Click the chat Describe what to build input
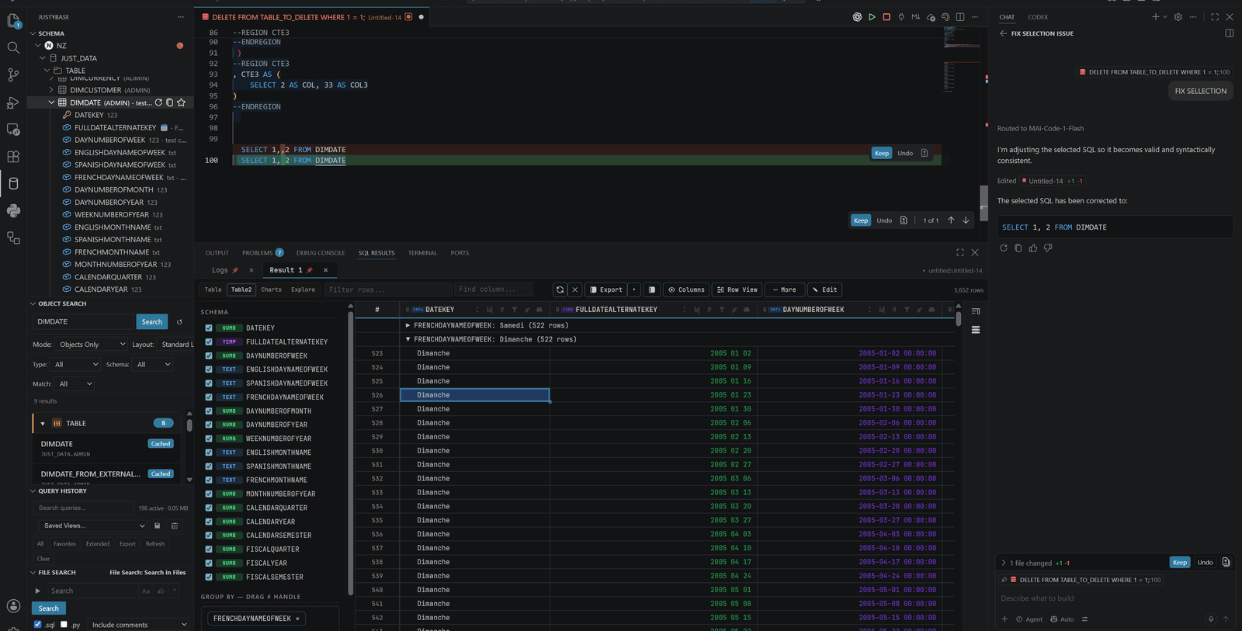The height and width of the screenshot is (631, 1242). 1114,598
